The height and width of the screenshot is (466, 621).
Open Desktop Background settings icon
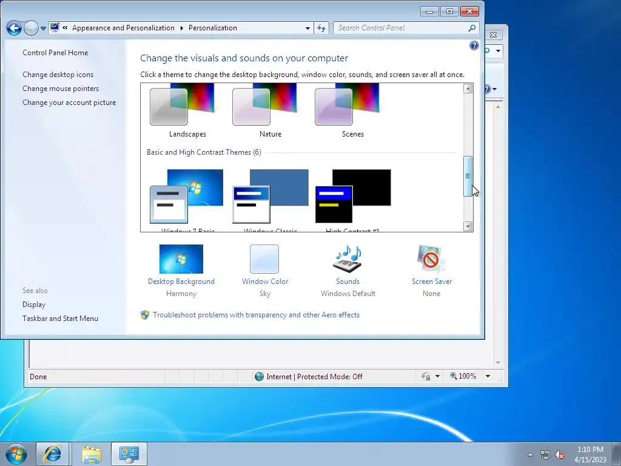[x=181, y=258]
